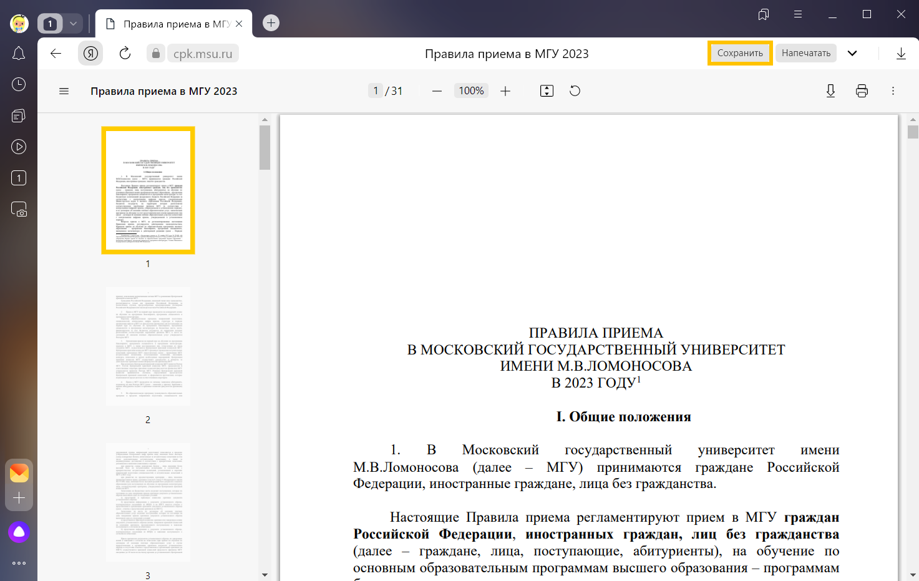This screenshot has width=919, height=581.
Task: Launch the screenshot tool in sidebar
Action: (x=19, y=209)
